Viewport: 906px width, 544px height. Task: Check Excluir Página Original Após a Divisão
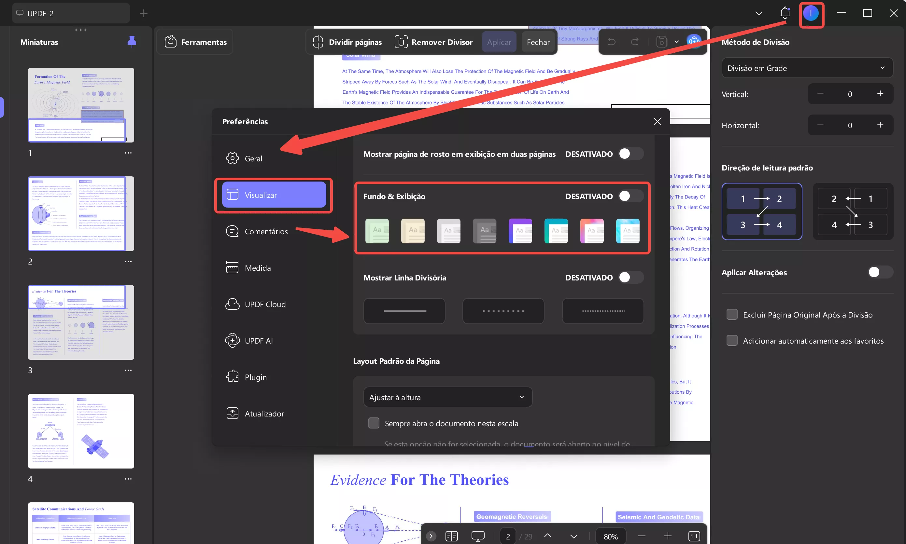[732, 315]
